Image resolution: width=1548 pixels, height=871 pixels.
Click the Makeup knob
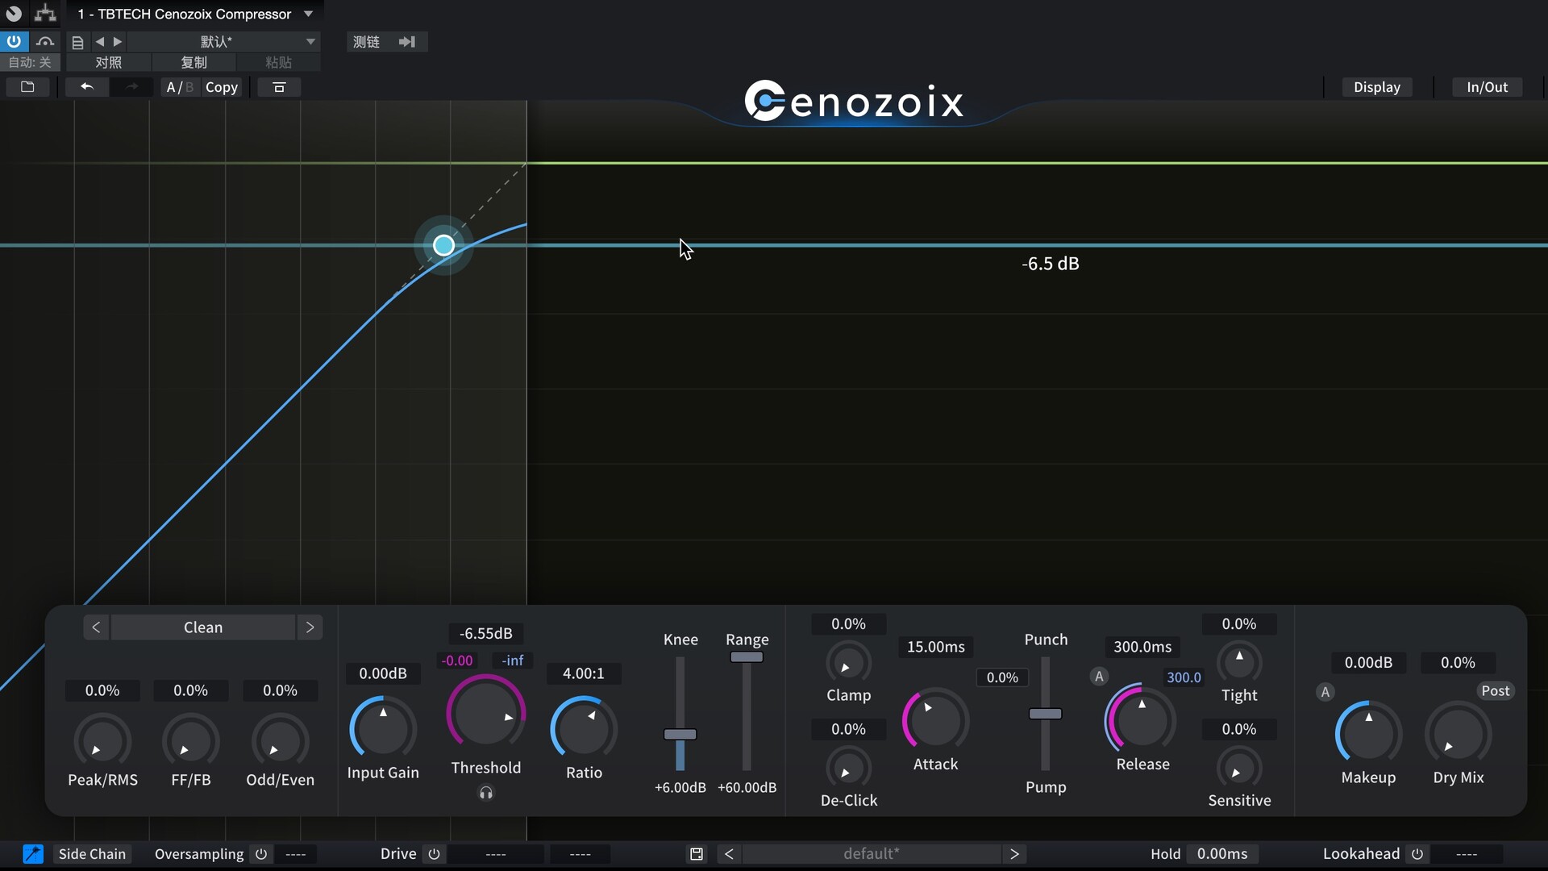(x=1368, y=732)
